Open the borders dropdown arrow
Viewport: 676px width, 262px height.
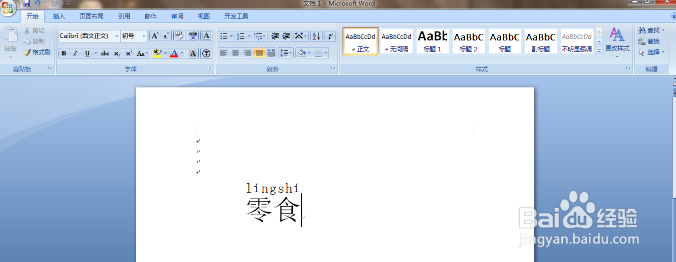tap(326, 53)
